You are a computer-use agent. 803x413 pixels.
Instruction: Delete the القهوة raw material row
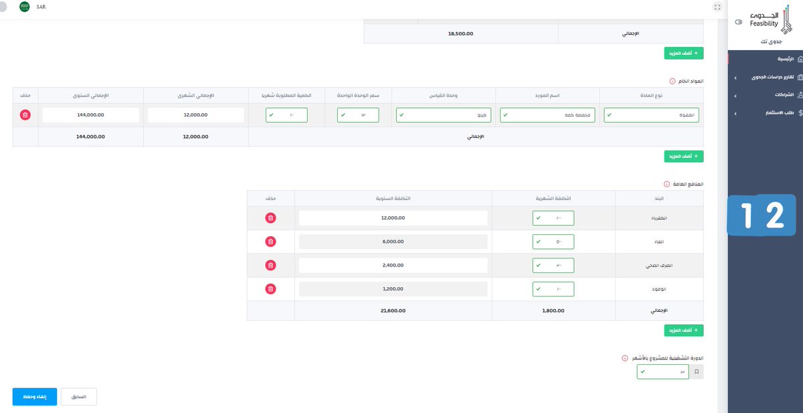pyautogui.click(x=25, y=115)
